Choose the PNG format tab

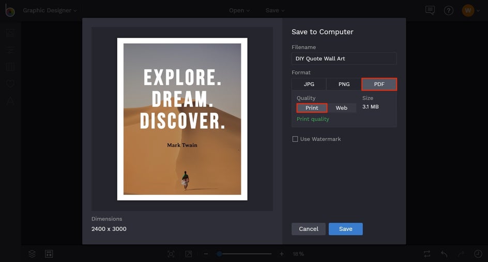pyautogui.click(x=344, y=84)
